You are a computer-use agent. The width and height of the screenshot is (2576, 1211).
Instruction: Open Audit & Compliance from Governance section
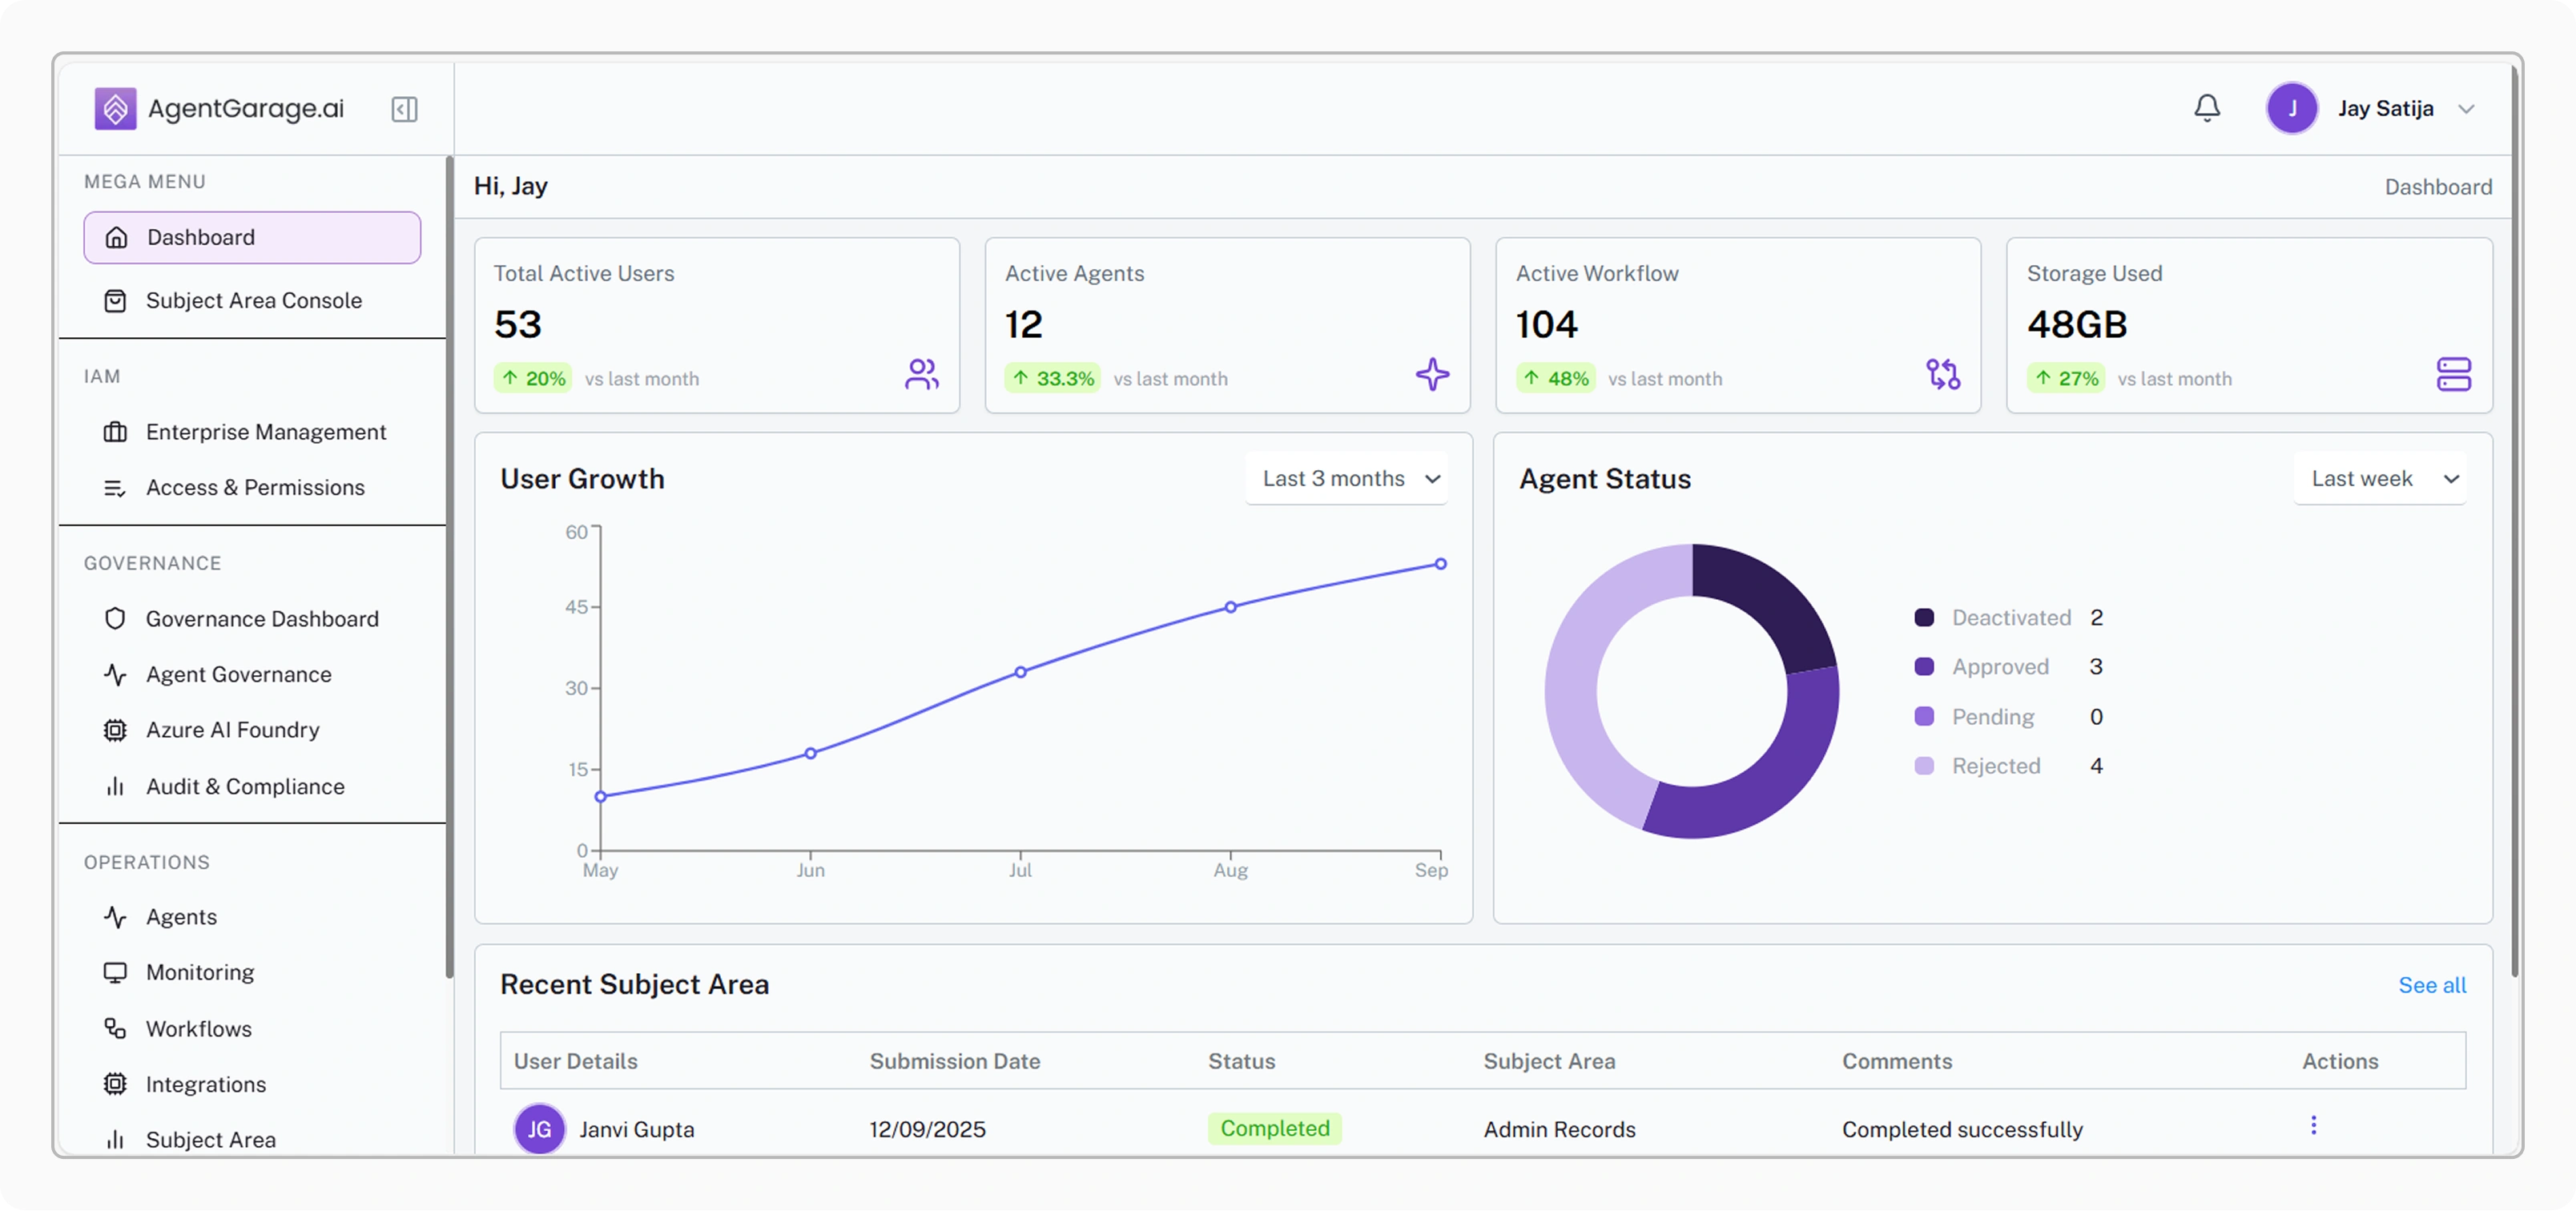245,787
